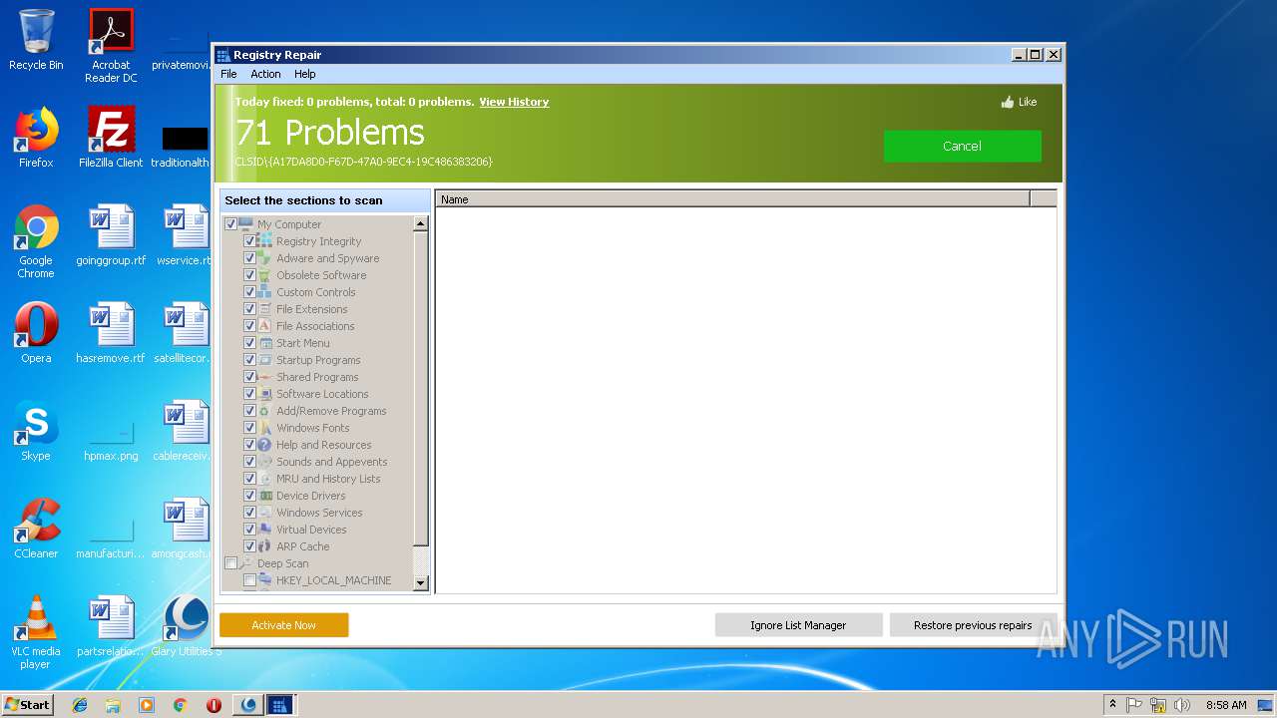Click the Adware and Spyware icon
This screenshot has width=1277, height=718.
tap(265, 258)
